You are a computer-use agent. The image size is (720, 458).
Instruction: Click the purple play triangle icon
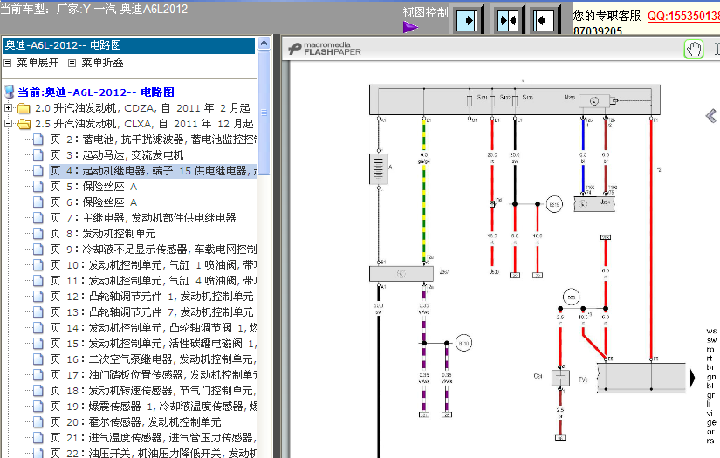(x=410, y=28)
